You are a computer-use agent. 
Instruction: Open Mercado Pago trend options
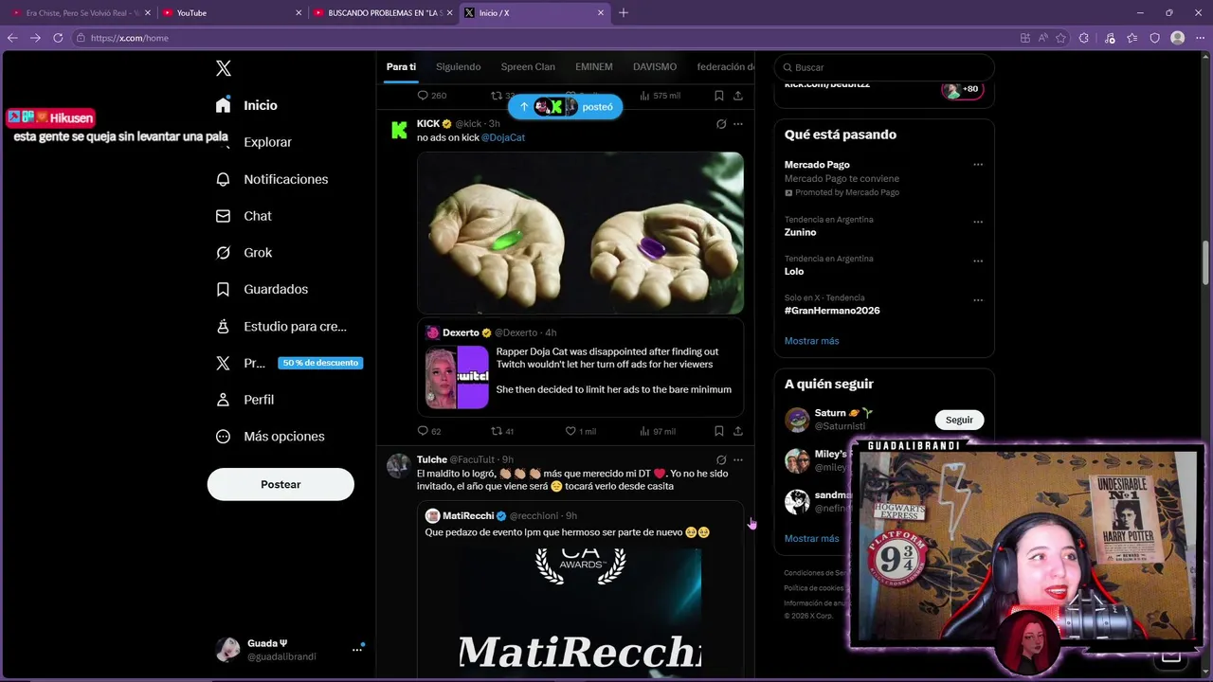(978, 165)
